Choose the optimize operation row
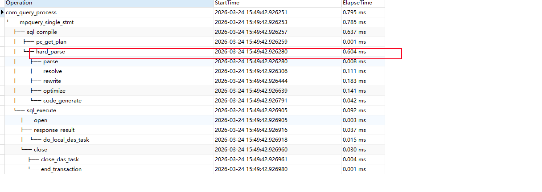 click(54, 91)
